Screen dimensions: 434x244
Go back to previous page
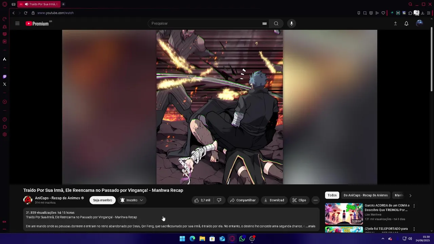pos(14,13)
